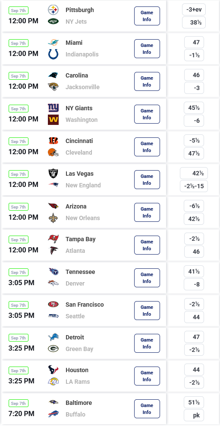Click the Pittsburgh Steelers logo
The width and height of the screenshot is (220, 426).
click(53, 10)
